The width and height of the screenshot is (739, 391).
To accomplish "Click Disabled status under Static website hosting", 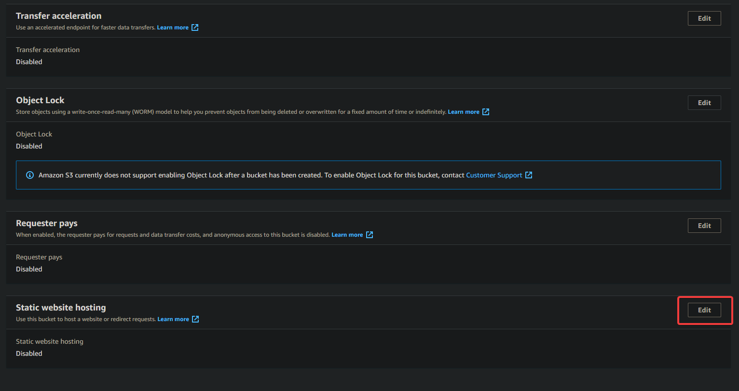I will point(29,353).
